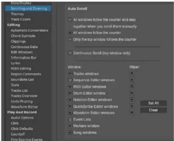Viewport: 174px width, 141px height.
Task: Toggle Sequence Editor windows auto scroll checkbox
Action: pos(70,80)
